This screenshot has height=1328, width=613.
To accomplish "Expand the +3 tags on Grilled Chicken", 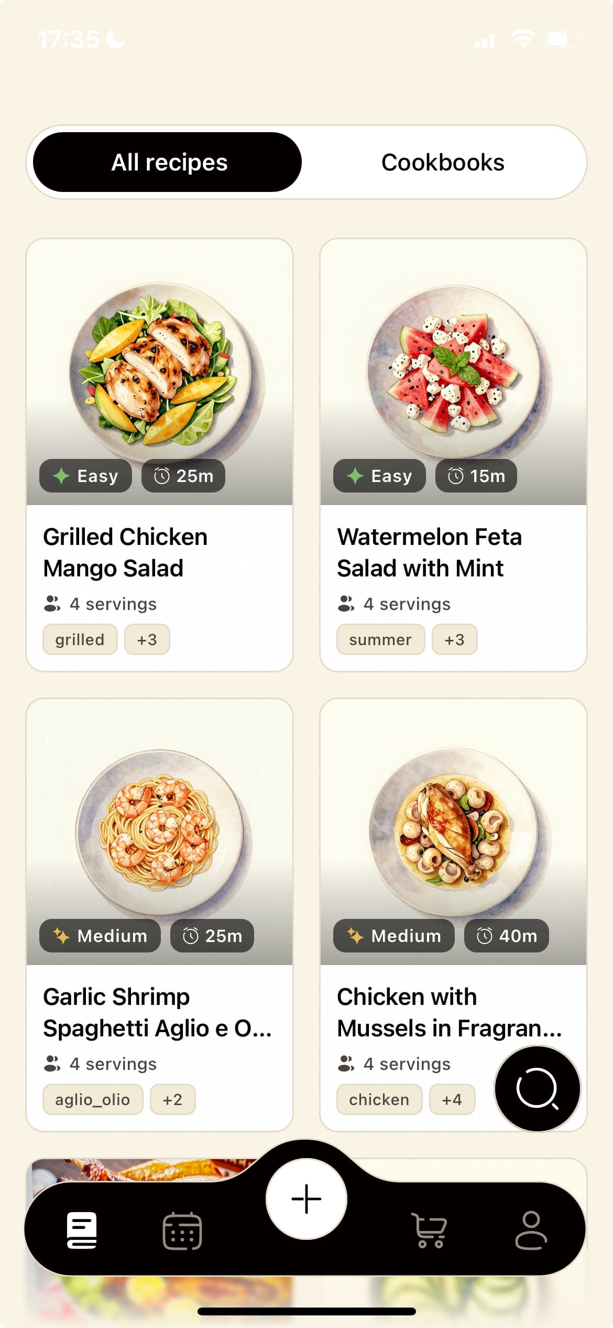I will [x=147, y=640].
